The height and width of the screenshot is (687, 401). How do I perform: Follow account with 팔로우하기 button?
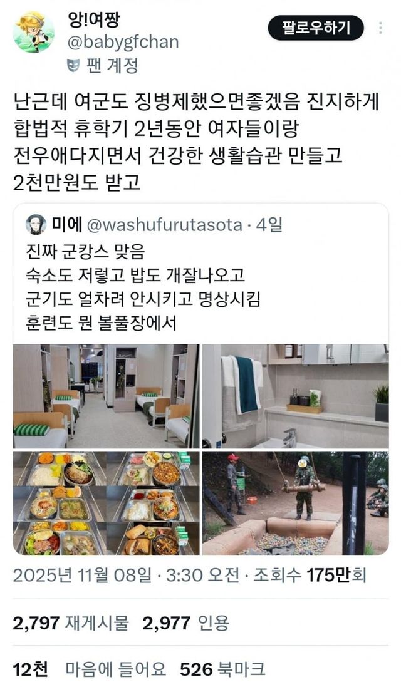[x=316, y=28]
